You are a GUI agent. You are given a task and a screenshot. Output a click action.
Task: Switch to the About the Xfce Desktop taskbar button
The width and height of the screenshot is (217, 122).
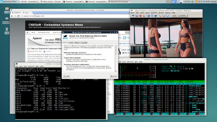(x=119, y=2)
